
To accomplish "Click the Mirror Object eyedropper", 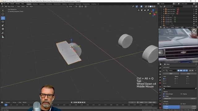I will pyautogui.click(x=196, y=88).
